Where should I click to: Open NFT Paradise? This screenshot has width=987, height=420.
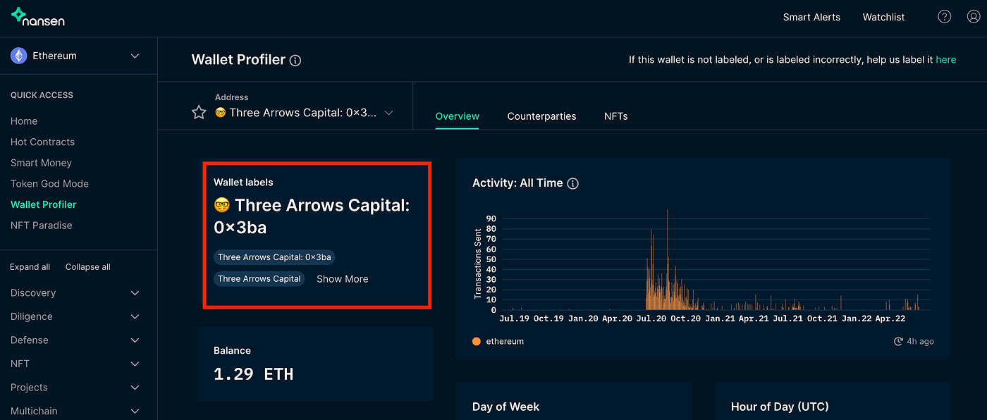41,226
